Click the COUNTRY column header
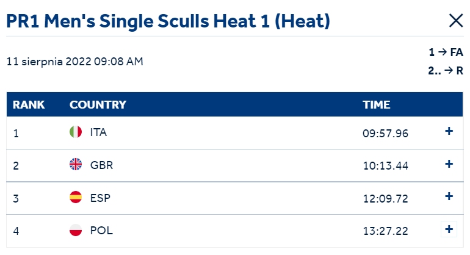Viewport: 470px width, 255px height. click(98, 104)
